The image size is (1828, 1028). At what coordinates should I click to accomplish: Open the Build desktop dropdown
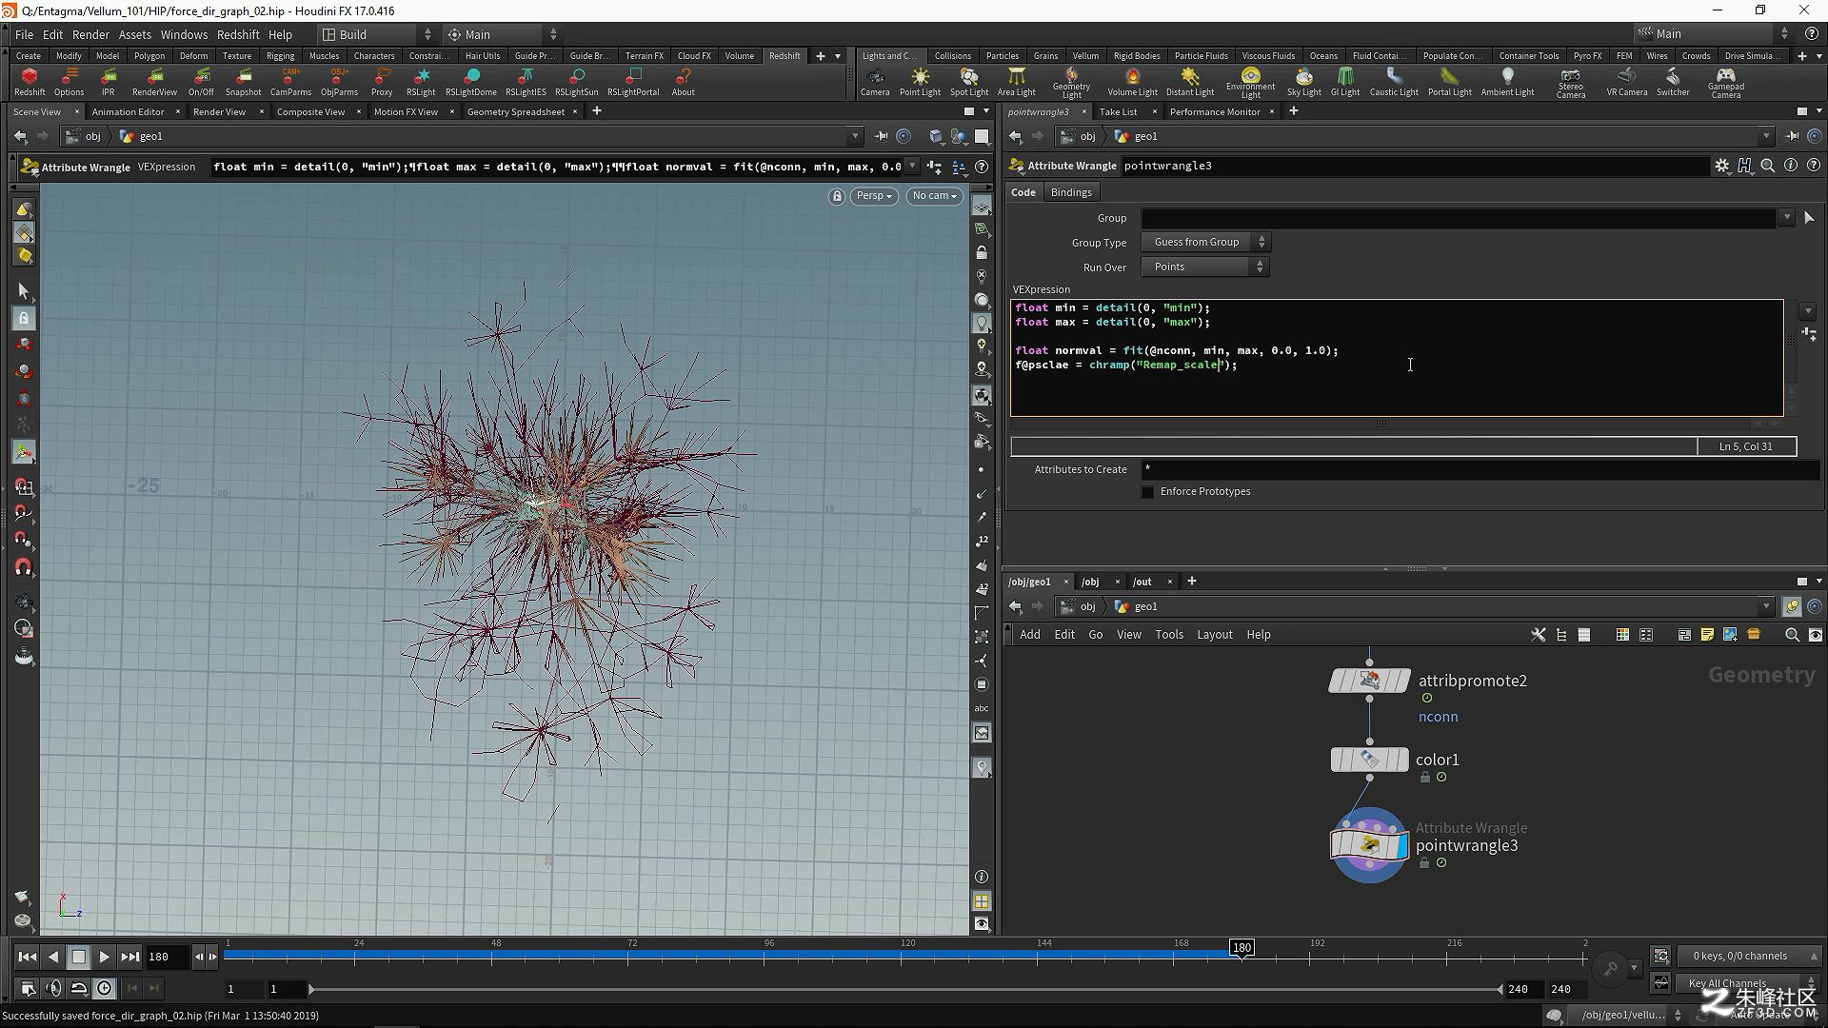coord(376,34)
